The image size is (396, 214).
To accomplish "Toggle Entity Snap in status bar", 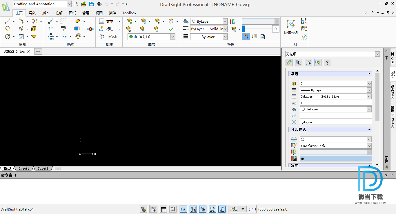I will 193,209.
